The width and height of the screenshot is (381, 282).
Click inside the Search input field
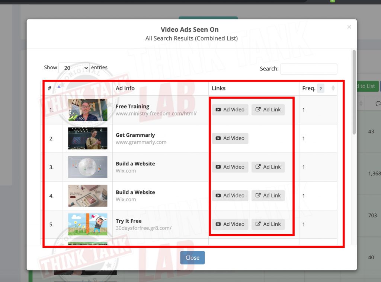(x=308, y=69)
